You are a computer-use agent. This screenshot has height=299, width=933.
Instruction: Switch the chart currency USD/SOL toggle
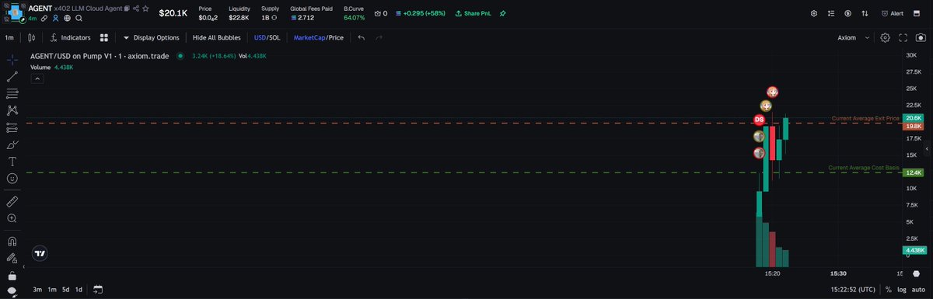coord(267,37)
